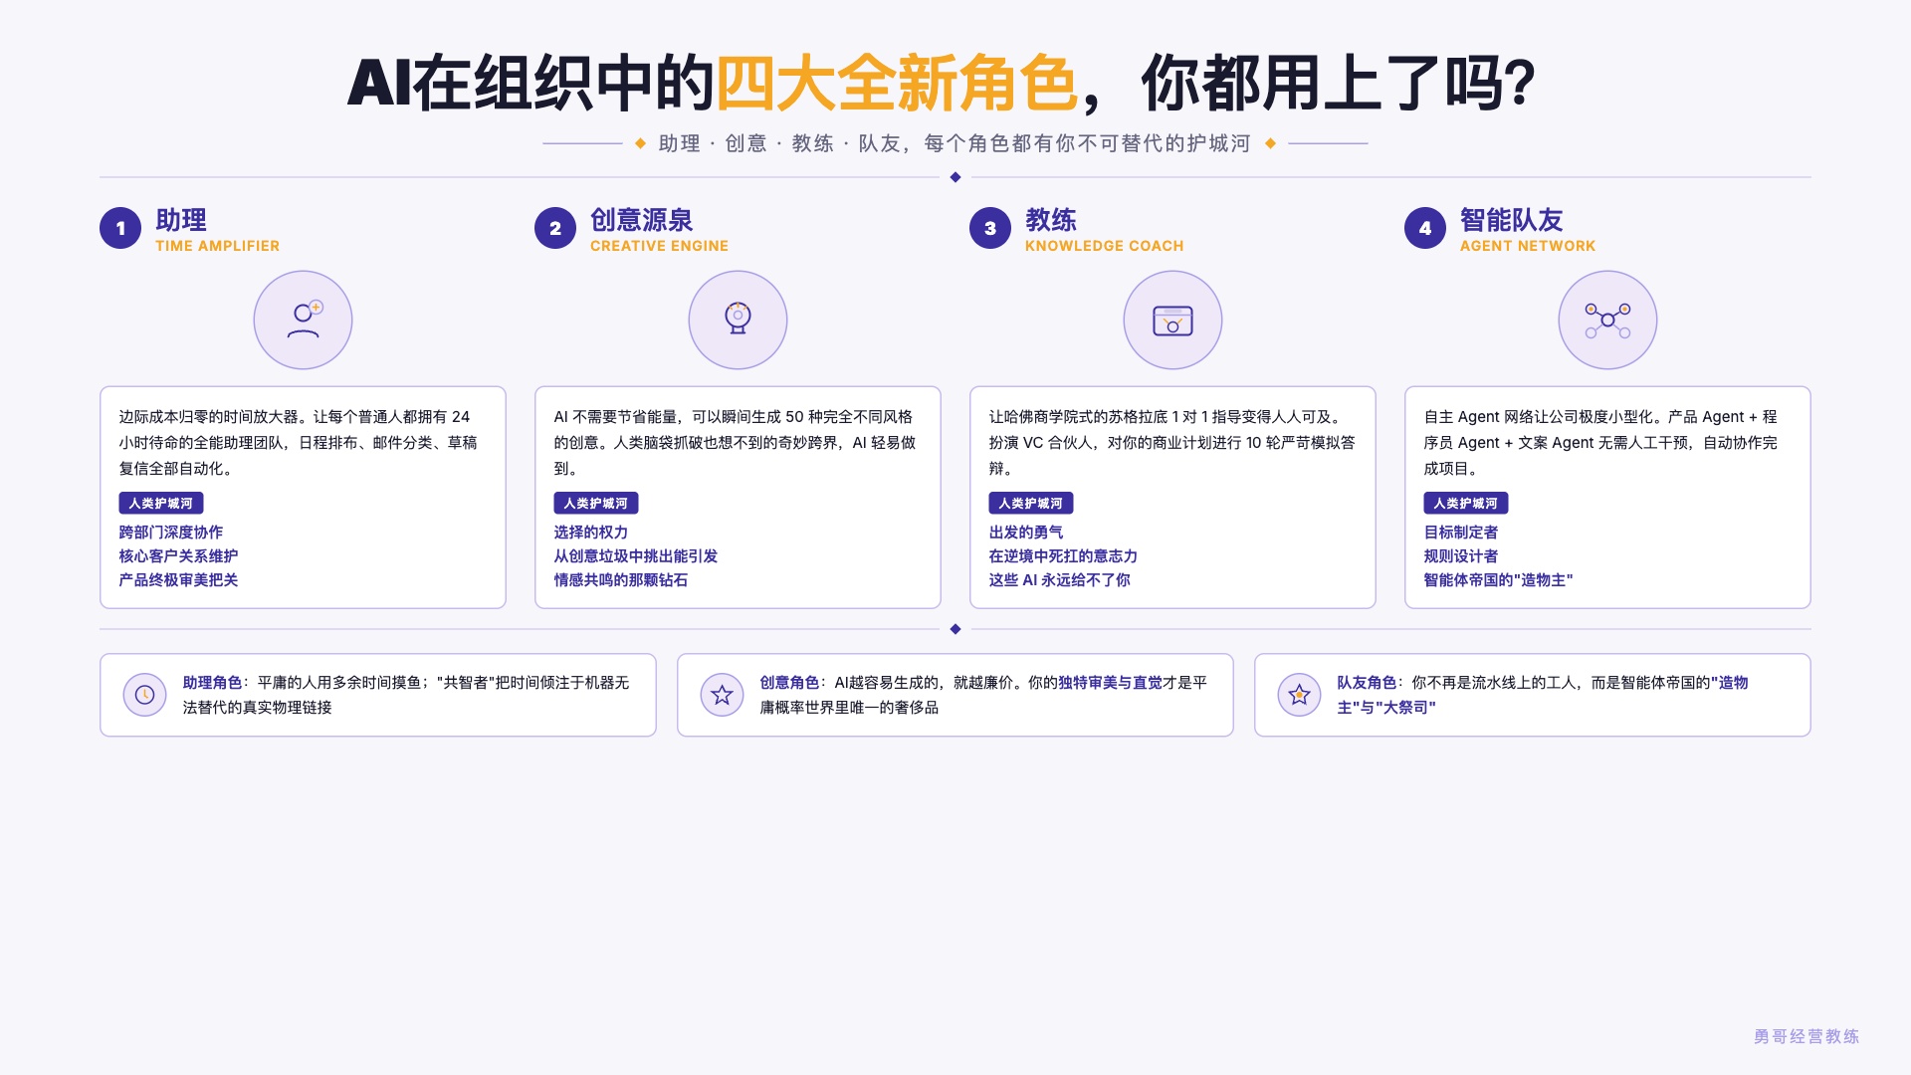Click the bold phrase 独特审美与直觉
The width and height of the screenshot is (1911, 1075).
[1110, 683]
